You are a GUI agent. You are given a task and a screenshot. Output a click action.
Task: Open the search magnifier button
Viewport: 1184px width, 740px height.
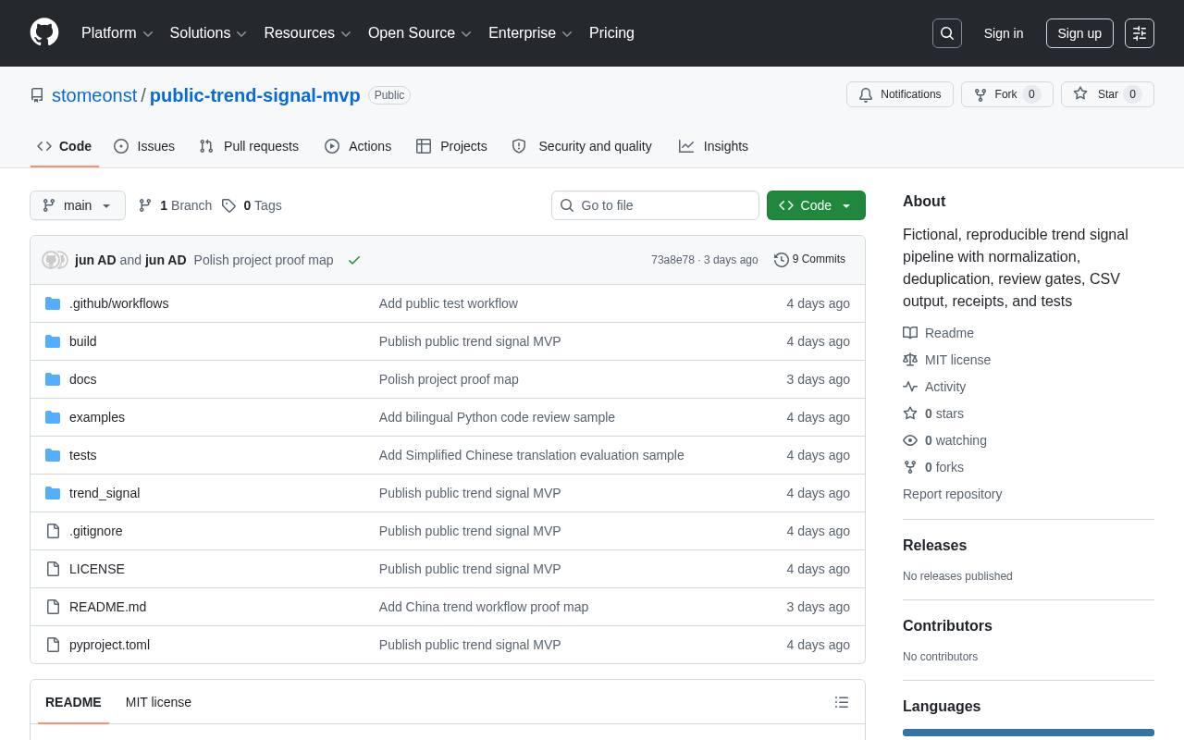coord(947,33)
